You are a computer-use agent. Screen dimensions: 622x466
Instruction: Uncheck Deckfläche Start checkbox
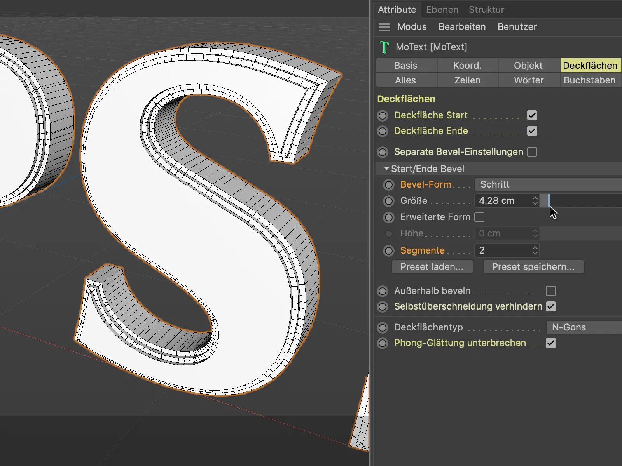532,115
